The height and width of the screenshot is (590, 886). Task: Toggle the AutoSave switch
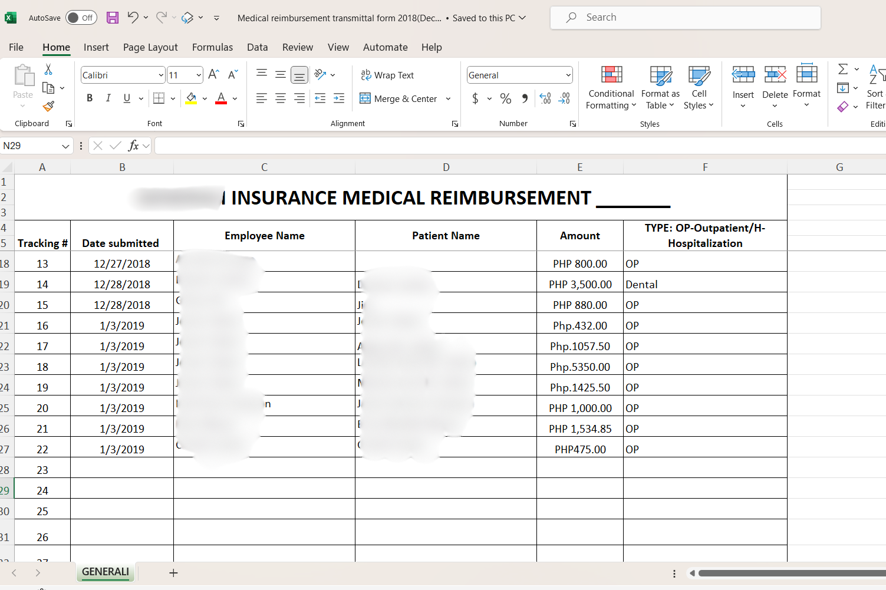tap(81, 18)
